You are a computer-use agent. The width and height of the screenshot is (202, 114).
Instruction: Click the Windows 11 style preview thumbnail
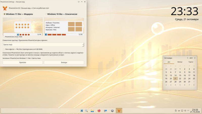click(x=23, y=27)
